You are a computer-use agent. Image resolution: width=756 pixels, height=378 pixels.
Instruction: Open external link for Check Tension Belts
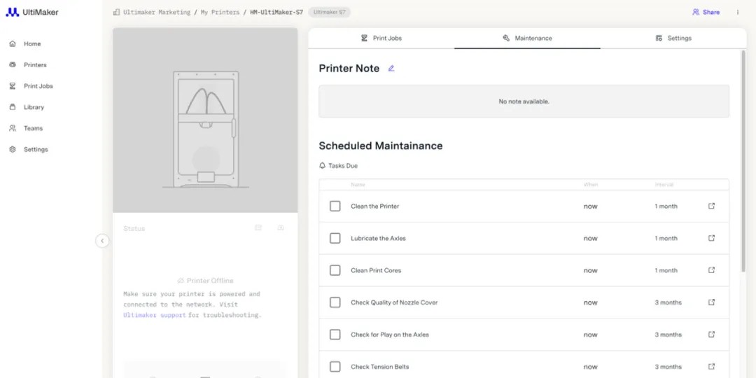coord(711,367)
